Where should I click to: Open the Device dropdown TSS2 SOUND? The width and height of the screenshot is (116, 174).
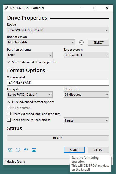click(58, 30)
